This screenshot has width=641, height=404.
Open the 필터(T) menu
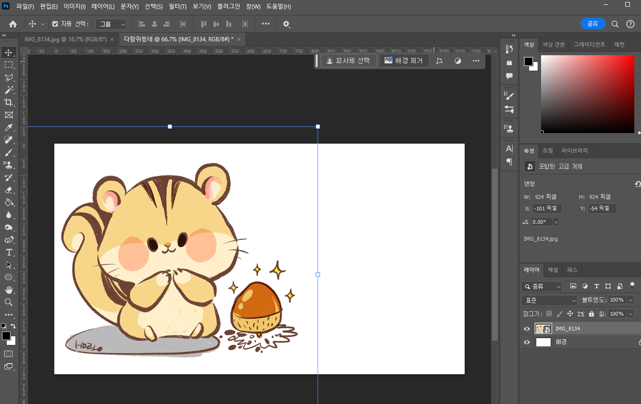click(177, 7)
